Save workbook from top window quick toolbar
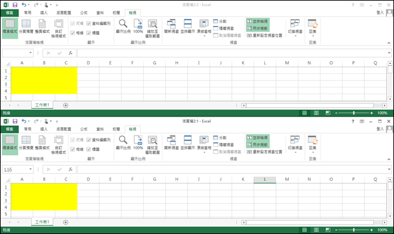The image size is (394, 234). coord(15,5)
